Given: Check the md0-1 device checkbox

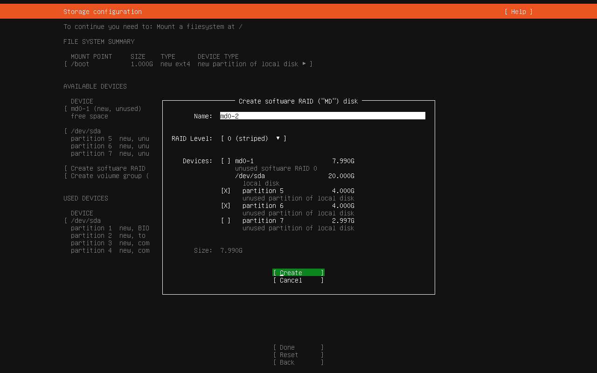Looking at the screenshot, I should (226, 161).
